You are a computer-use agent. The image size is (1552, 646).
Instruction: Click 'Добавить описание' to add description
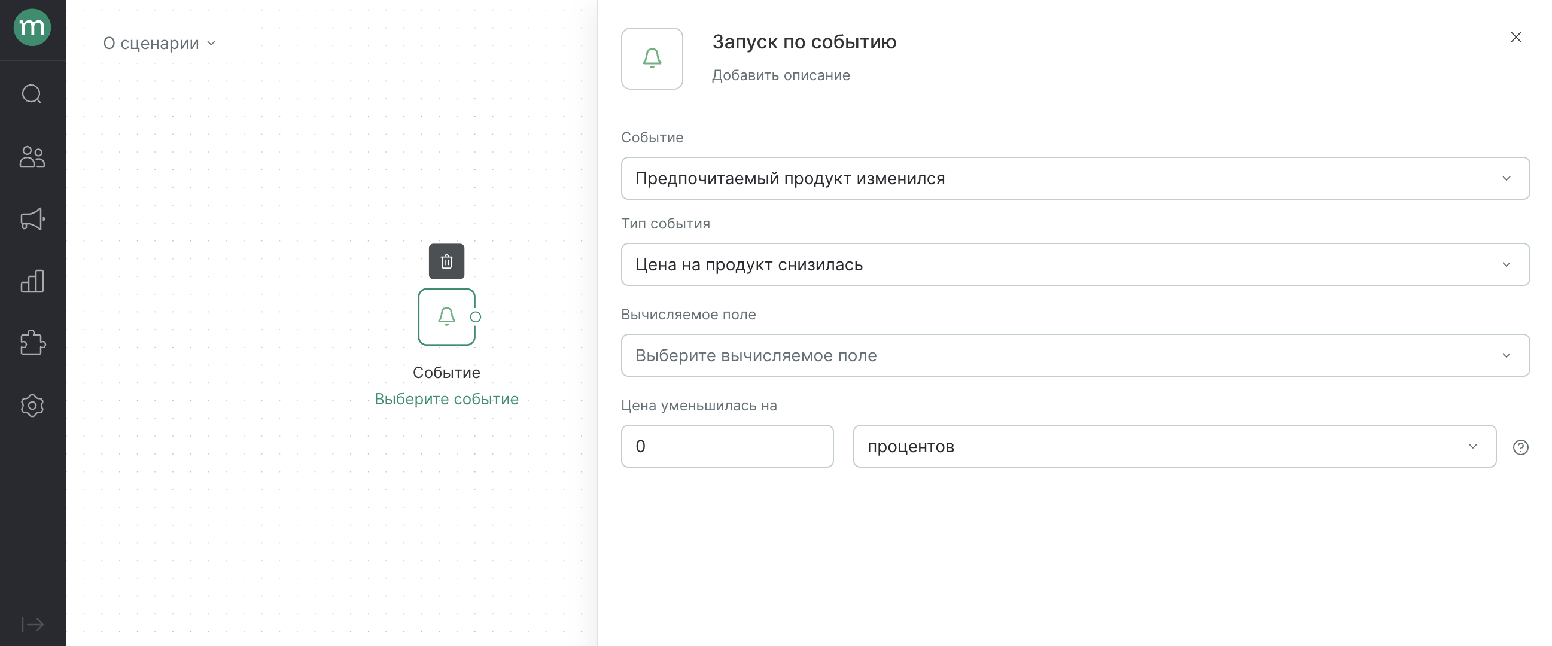[x=781, y=75]
